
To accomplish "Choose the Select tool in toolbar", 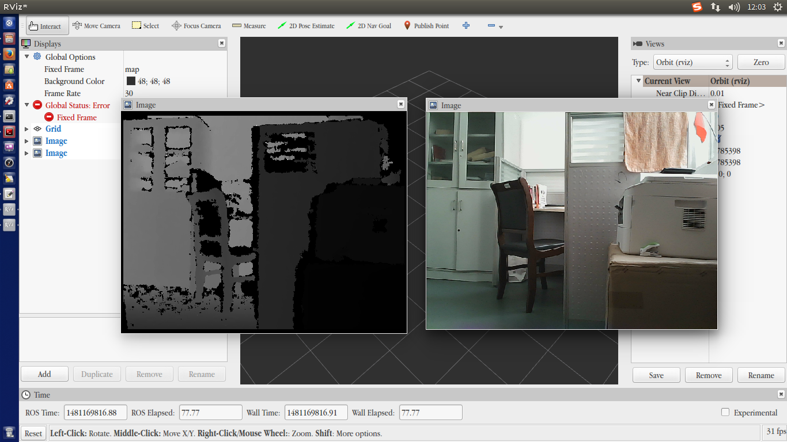I will coord(145,26).
